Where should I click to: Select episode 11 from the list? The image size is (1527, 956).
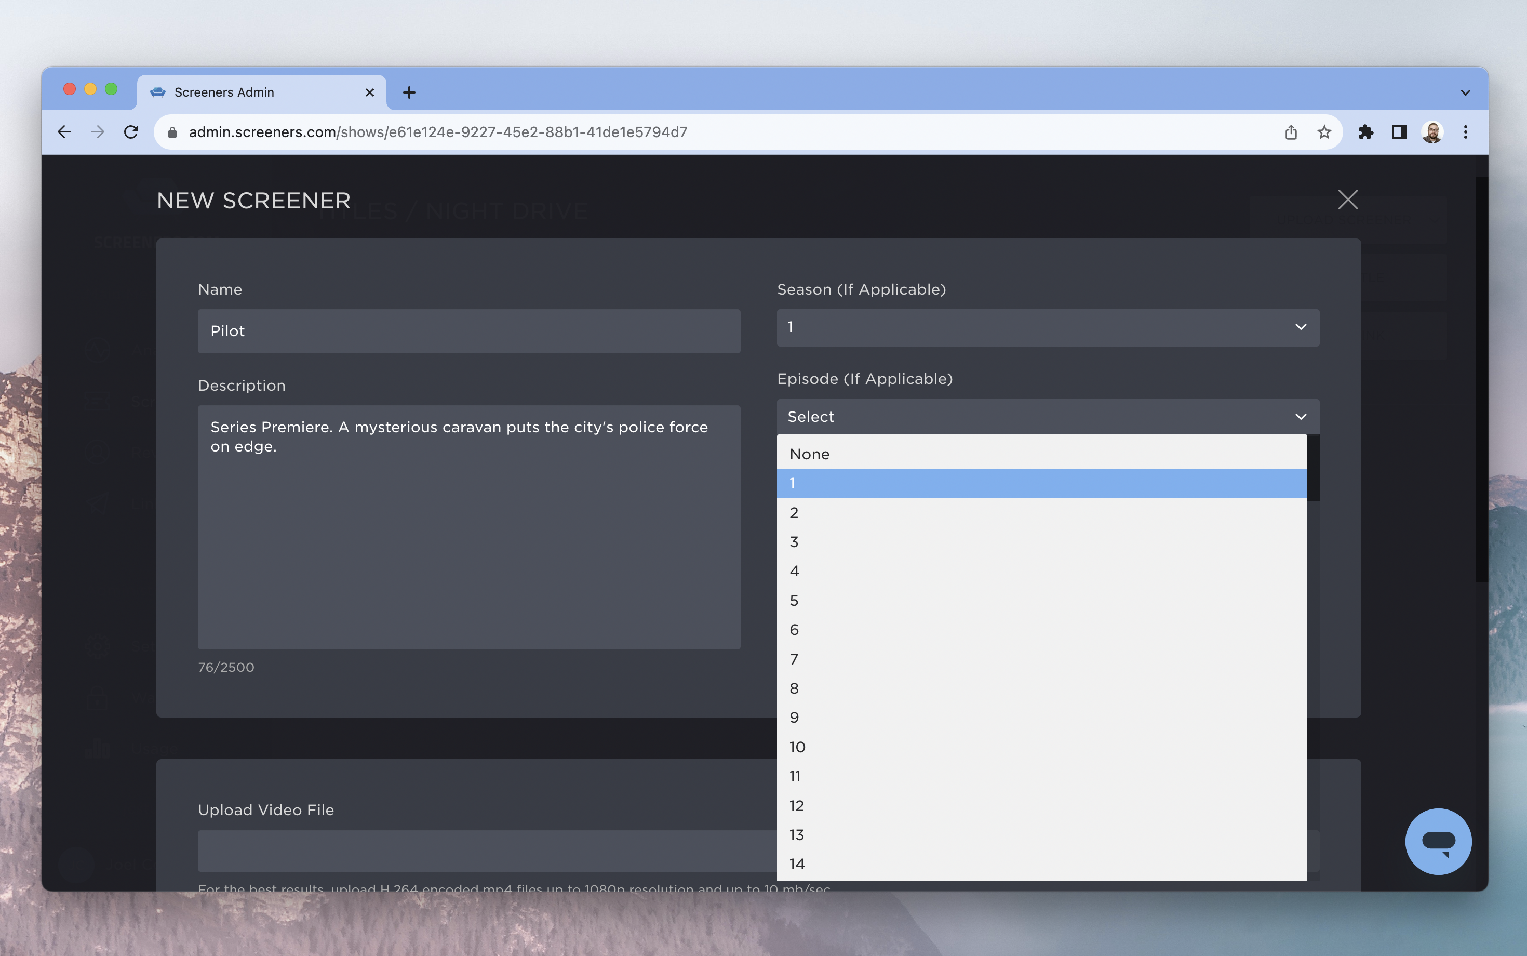pos(1041,776)
